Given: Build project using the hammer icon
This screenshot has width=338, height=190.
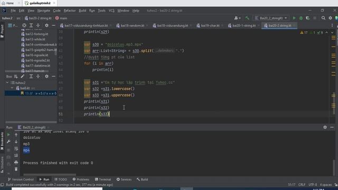Looking at the screenshot, I should (247, 18).
